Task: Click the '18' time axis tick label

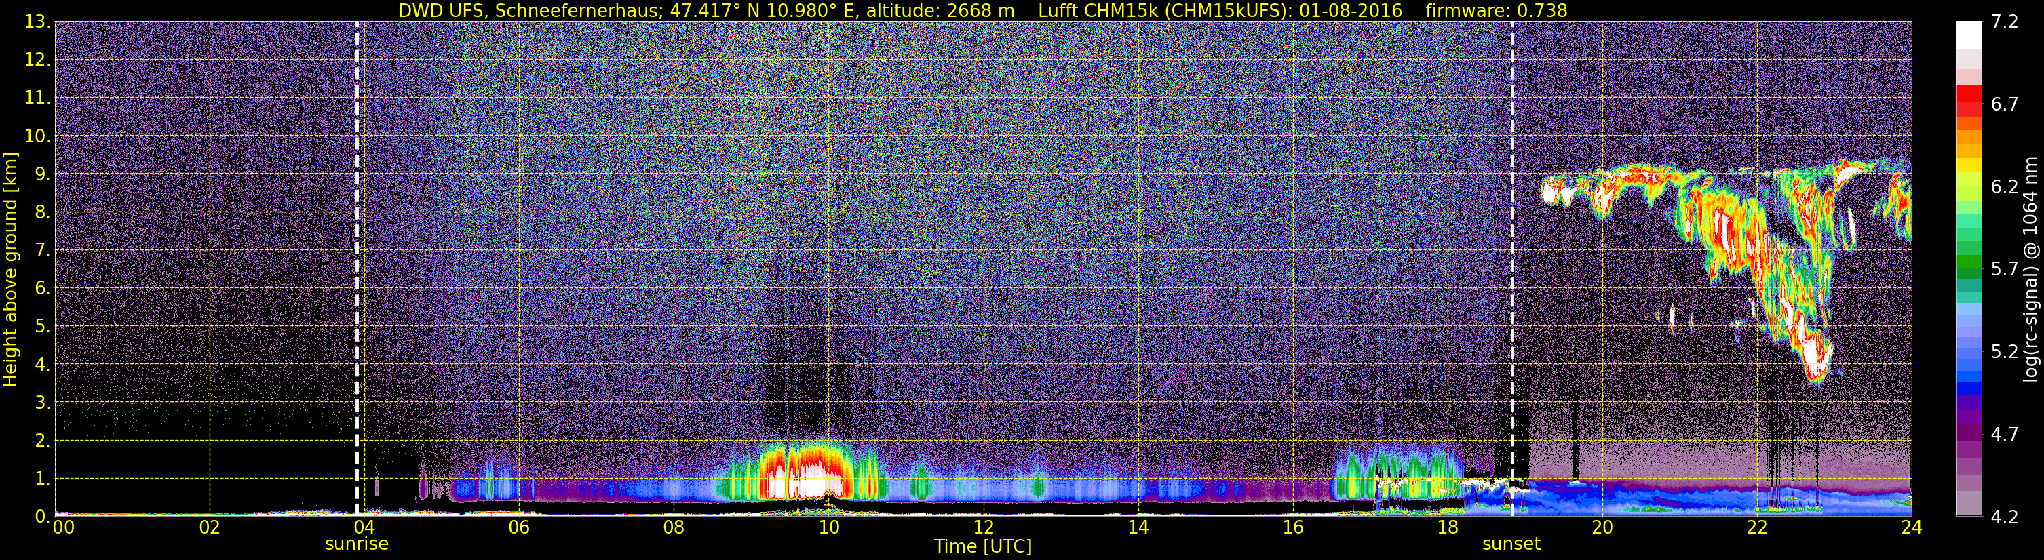Action: [x=1447, y=527]
